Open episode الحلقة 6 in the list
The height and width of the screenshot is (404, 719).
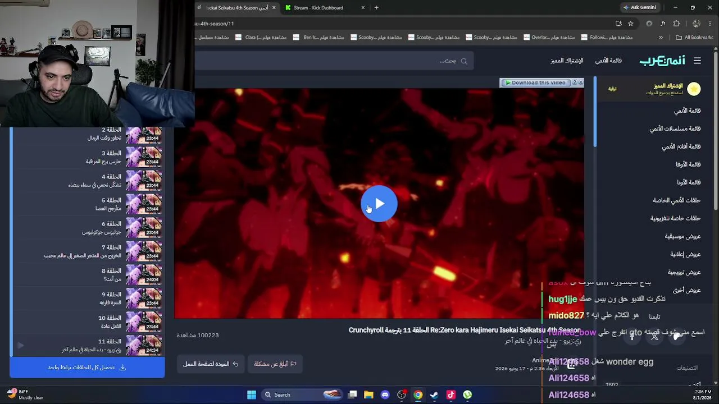(88, 228)
